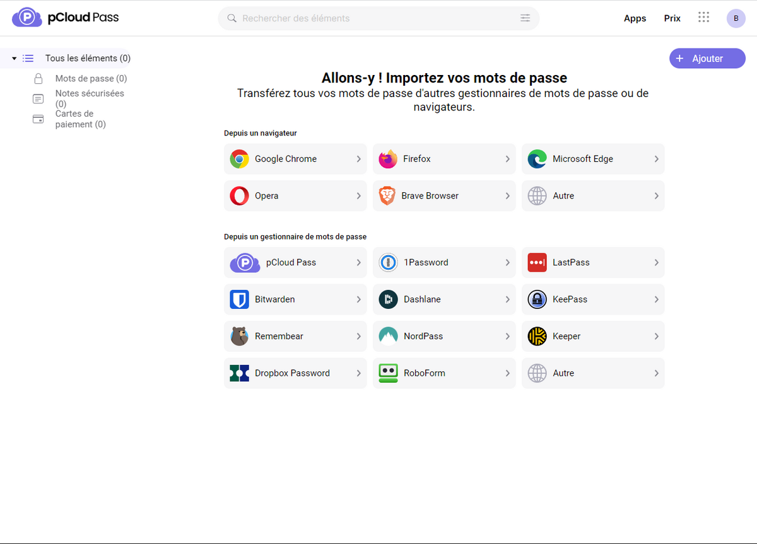Click the Bitwarden shield icon
757x544 pixels.
[x=239, y=299]
